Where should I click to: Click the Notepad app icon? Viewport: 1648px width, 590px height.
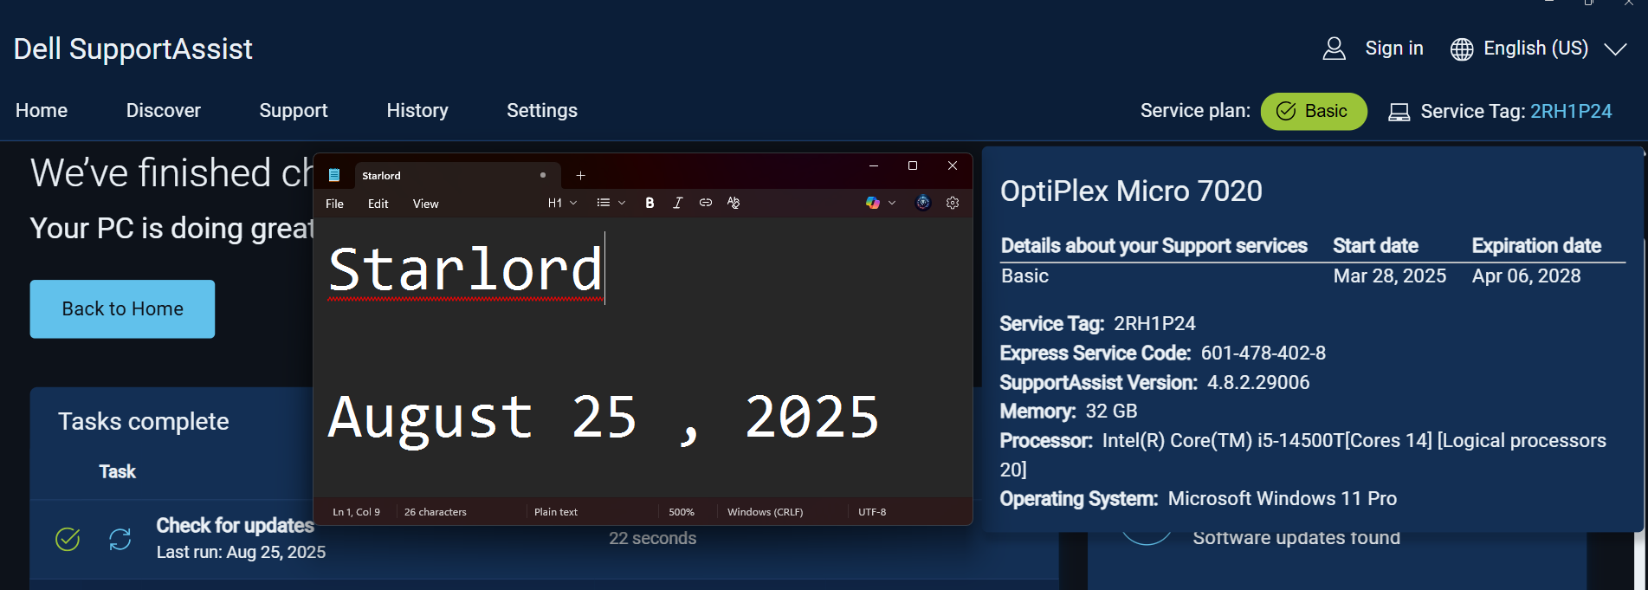(334, 175)
